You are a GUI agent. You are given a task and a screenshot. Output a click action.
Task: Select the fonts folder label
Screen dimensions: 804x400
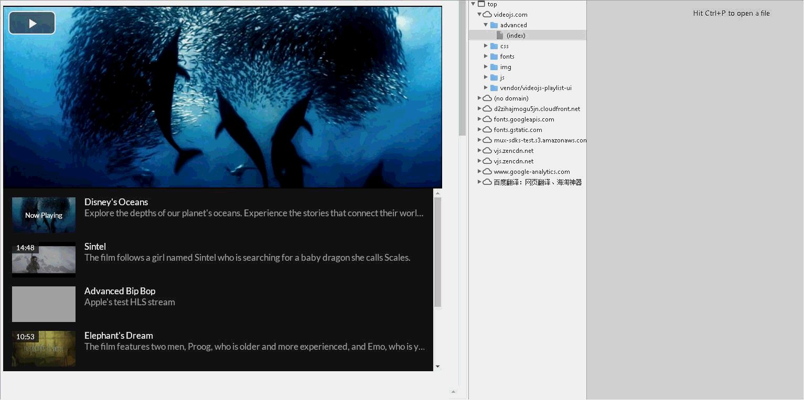(x=507, y=57)
